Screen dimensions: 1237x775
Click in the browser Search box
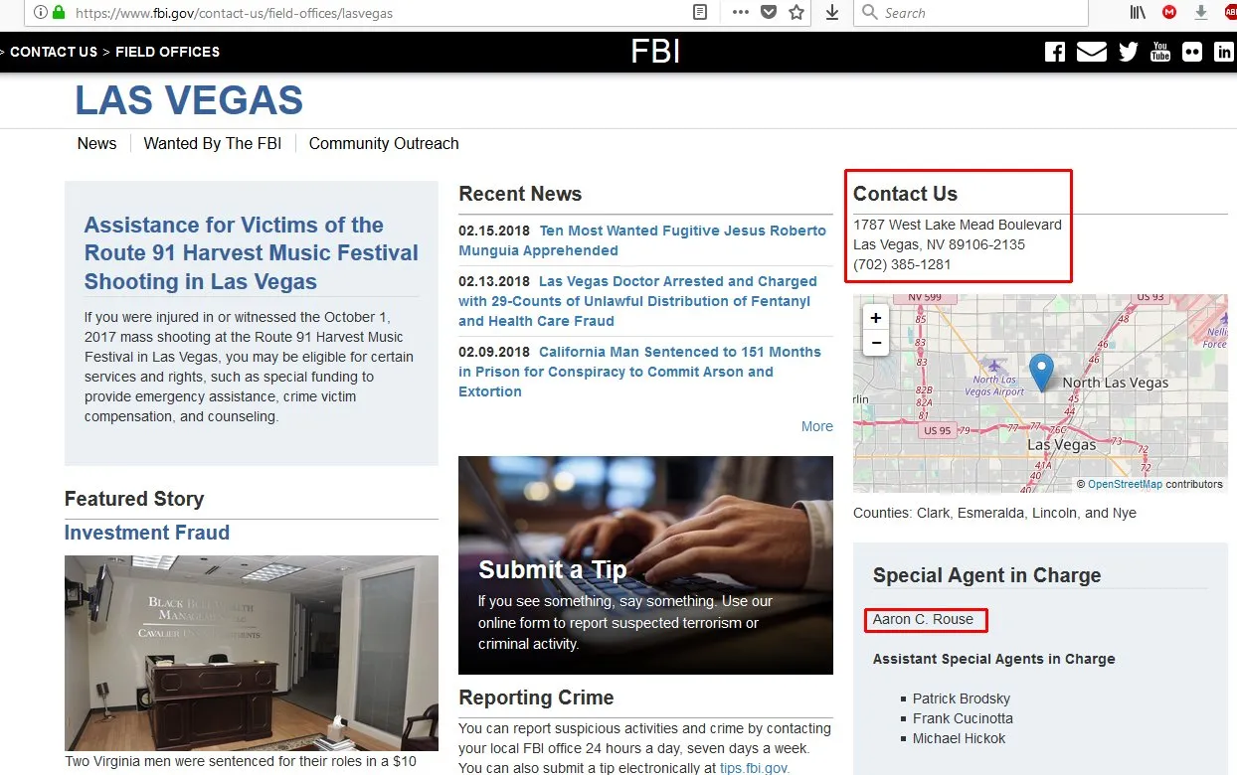(x=971, y=12)
